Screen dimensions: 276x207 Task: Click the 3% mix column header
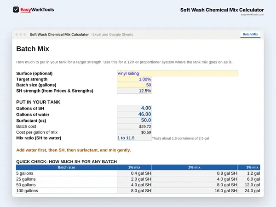[x=249, y=167]
